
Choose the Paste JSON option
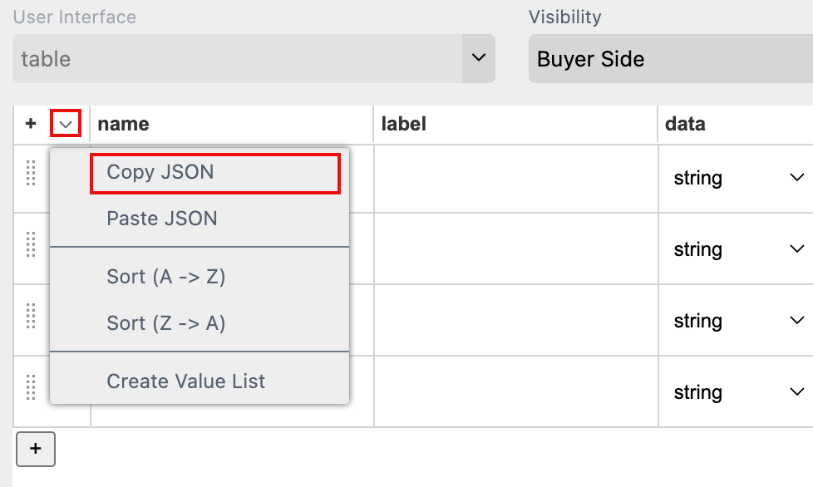164,218
